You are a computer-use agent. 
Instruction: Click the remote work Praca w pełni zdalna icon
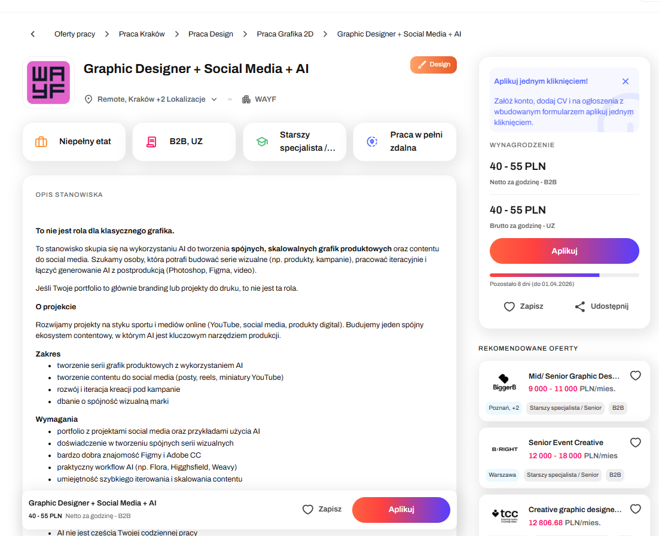pos(372,142)
